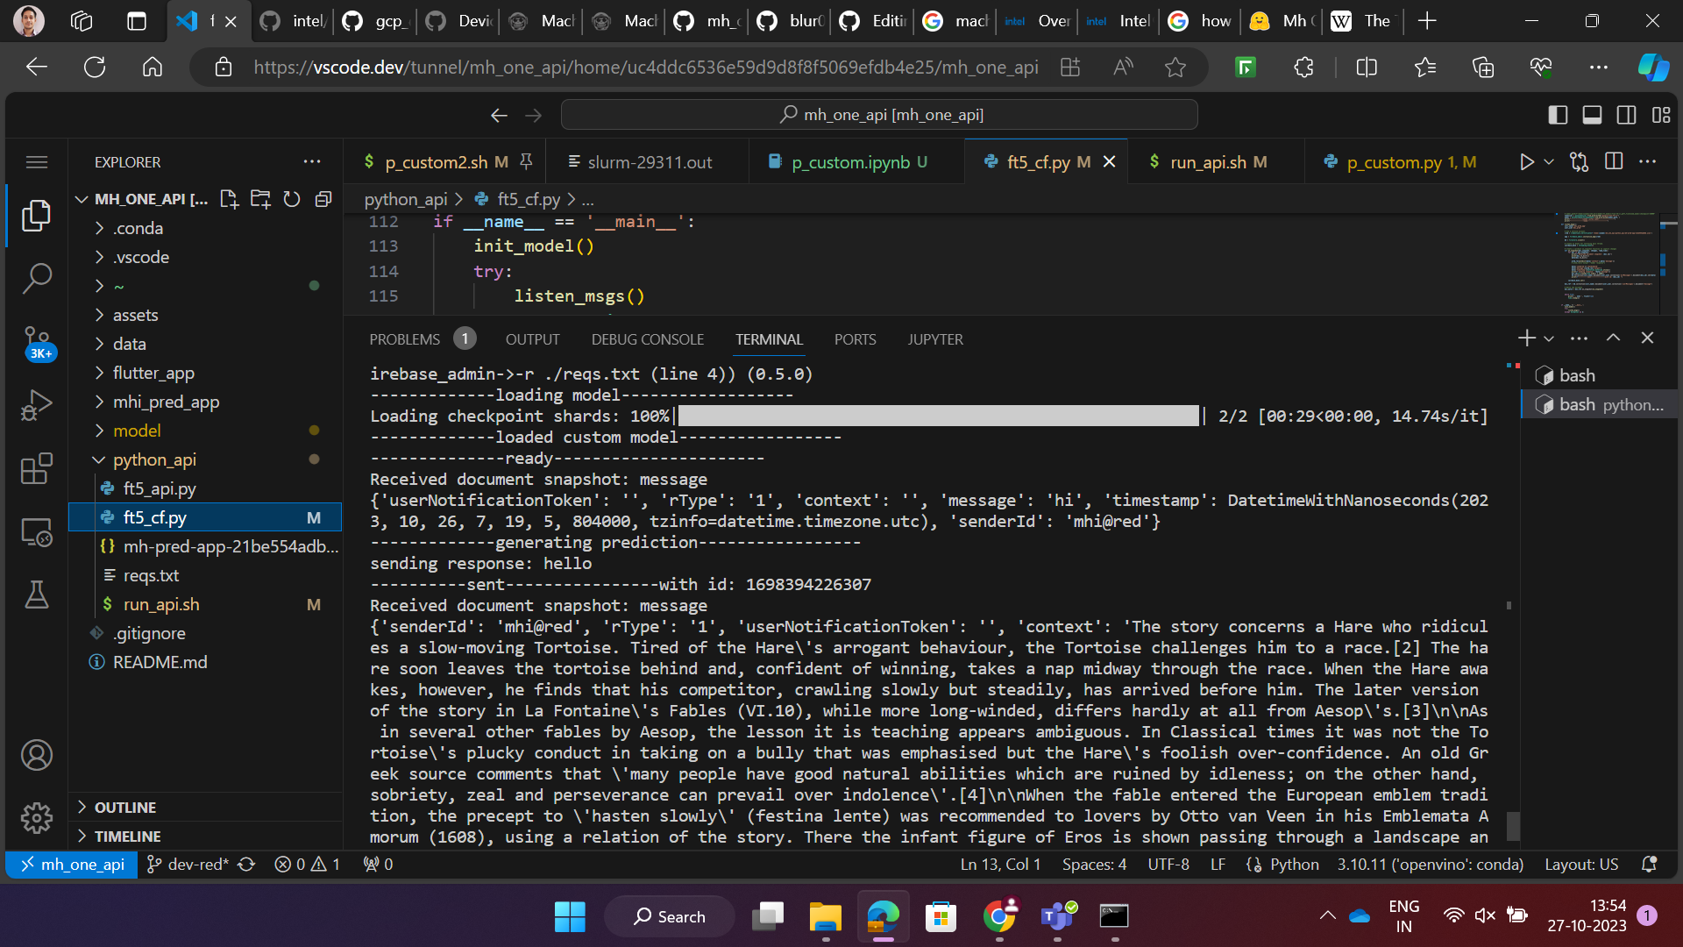The height and width of the screenshot is (947, 1683).
Task: Toggle the primary sidebar visibility
Action: click(x=1558, y=115)
